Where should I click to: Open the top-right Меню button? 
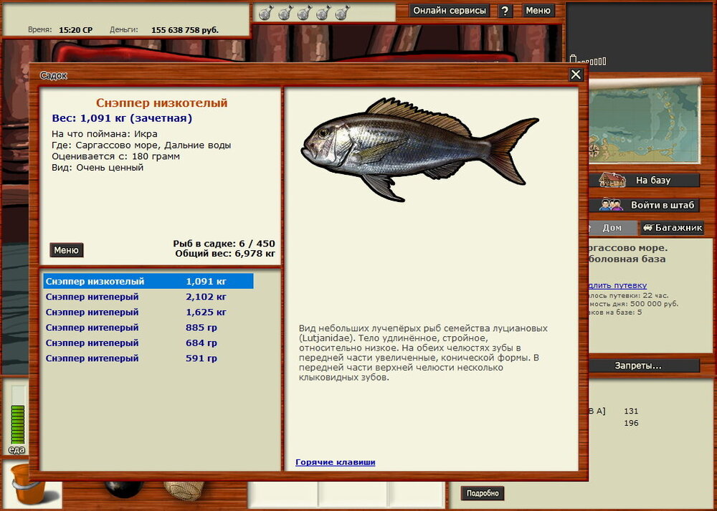click(x=538, y=11)
